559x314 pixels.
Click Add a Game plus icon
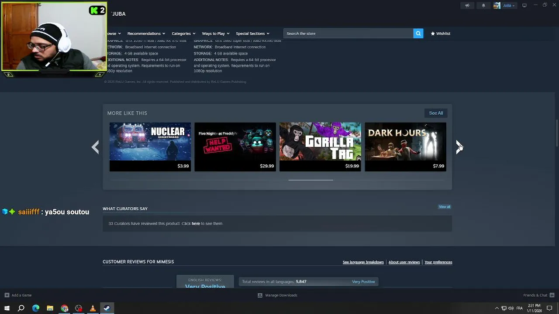tap(7, 295)
